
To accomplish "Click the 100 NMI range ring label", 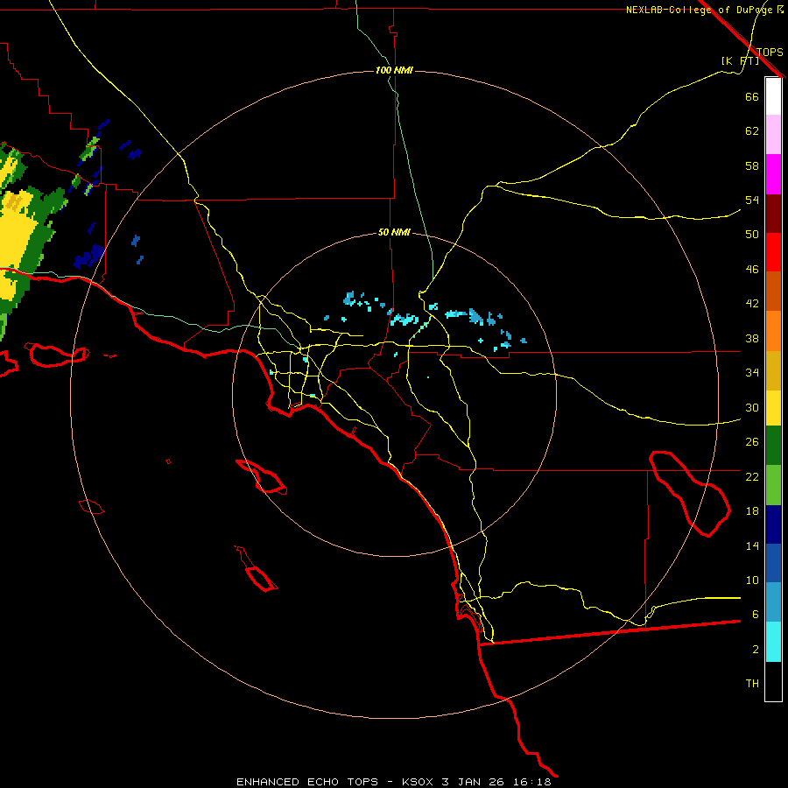I will 394,70.
